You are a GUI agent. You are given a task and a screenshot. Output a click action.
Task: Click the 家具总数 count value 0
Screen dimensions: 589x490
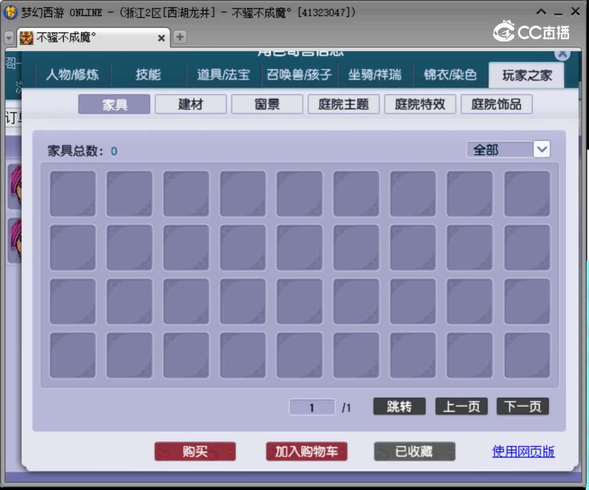pos(114,151)
